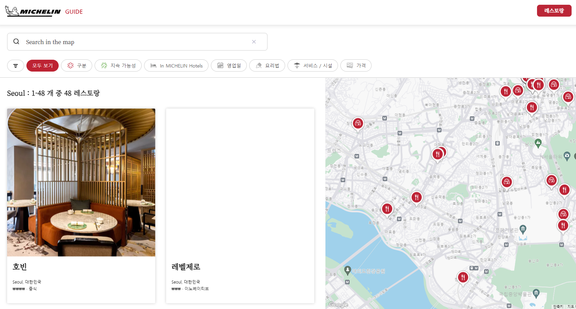Open the 호빈 restaurant title link
The height and width of the screenshot is (309, 576).
click(20, 267)
